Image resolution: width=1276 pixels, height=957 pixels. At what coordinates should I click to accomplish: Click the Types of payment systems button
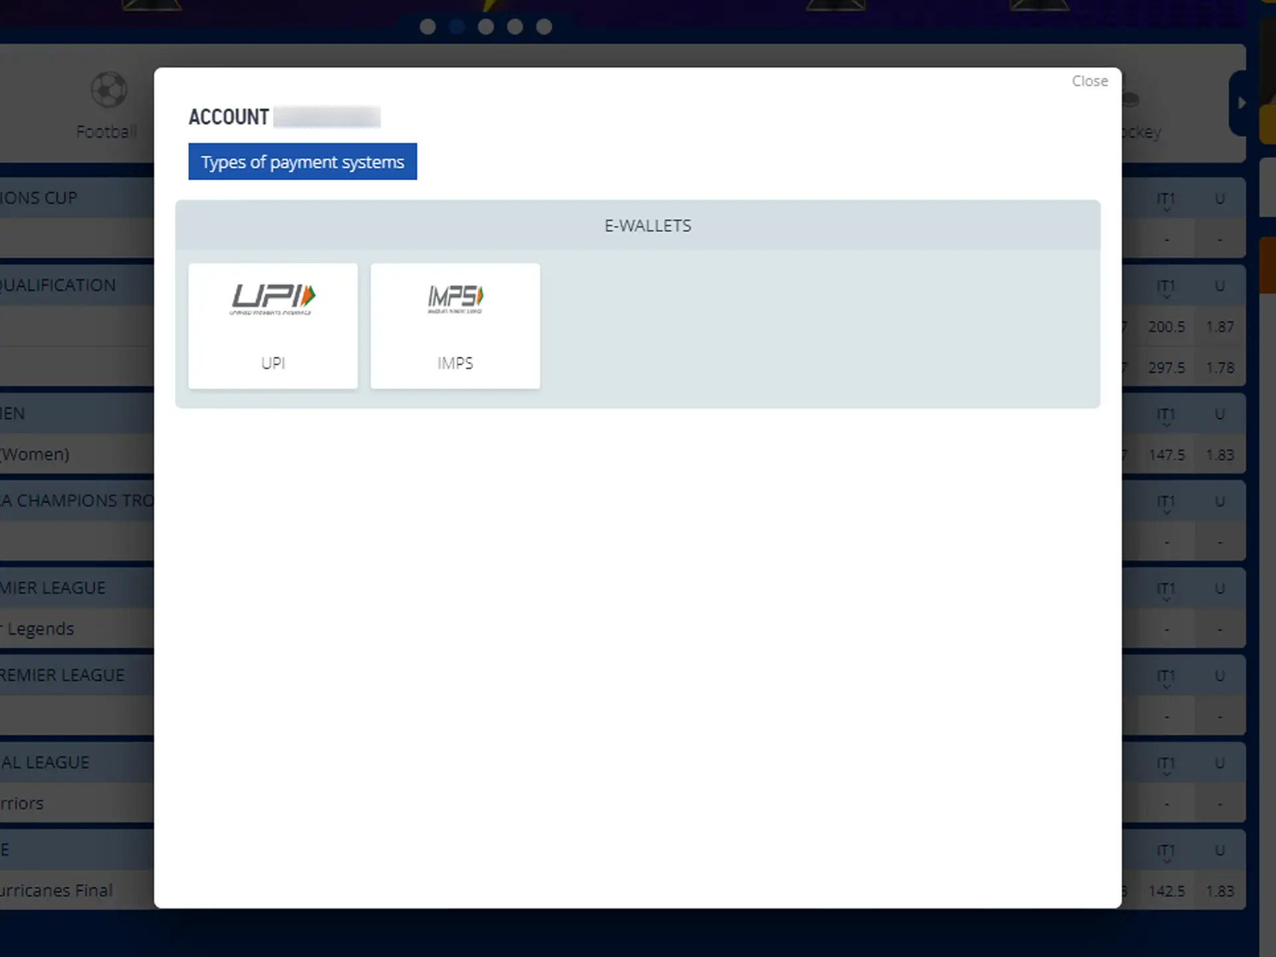(x=302, y=162)
